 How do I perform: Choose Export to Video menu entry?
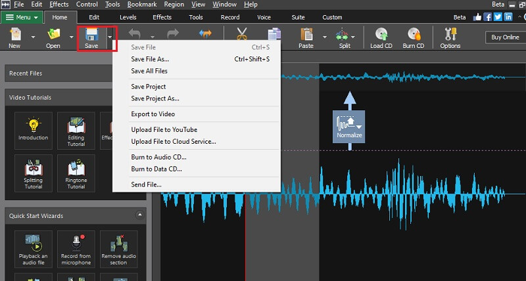153,114
